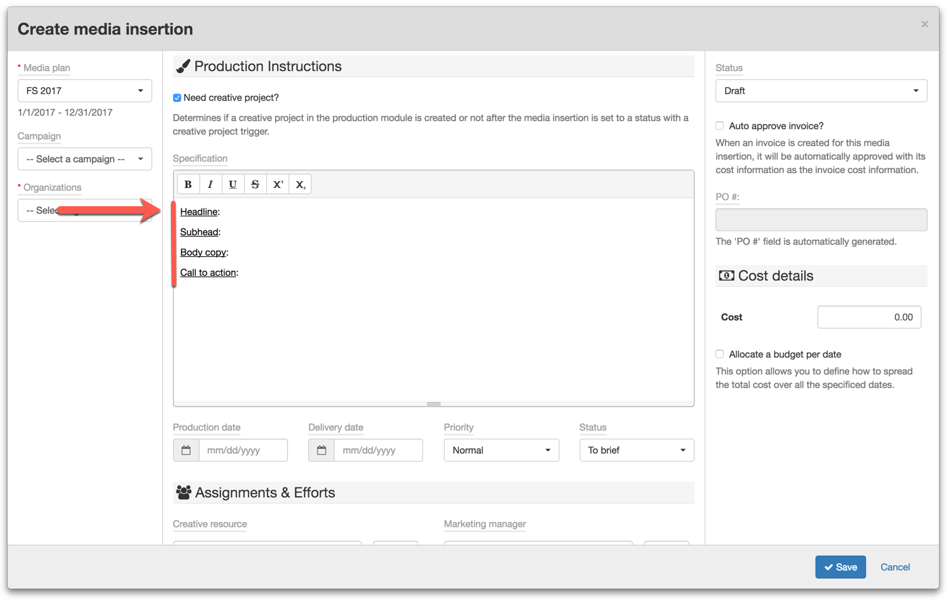Click the Delivery date calendar icon
This screenshot has width=948, height=601.
pos(322,450)
